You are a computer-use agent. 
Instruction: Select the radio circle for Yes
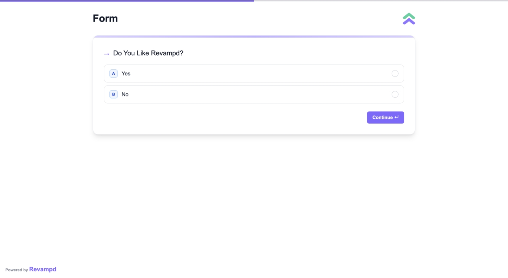coord(395,73)
